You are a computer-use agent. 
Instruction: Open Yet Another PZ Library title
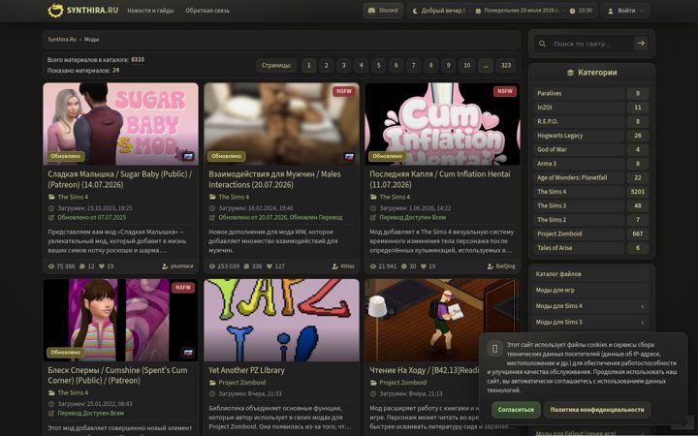(x=246, y=370)
